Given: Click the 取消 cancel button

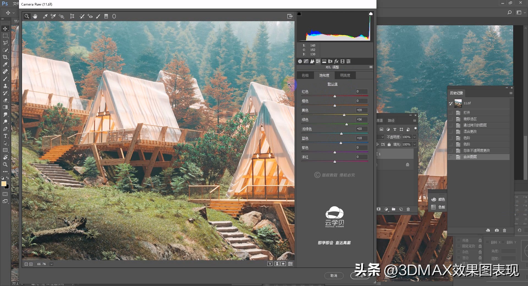Looking at the screenshot, I should (x=334, y=276).
